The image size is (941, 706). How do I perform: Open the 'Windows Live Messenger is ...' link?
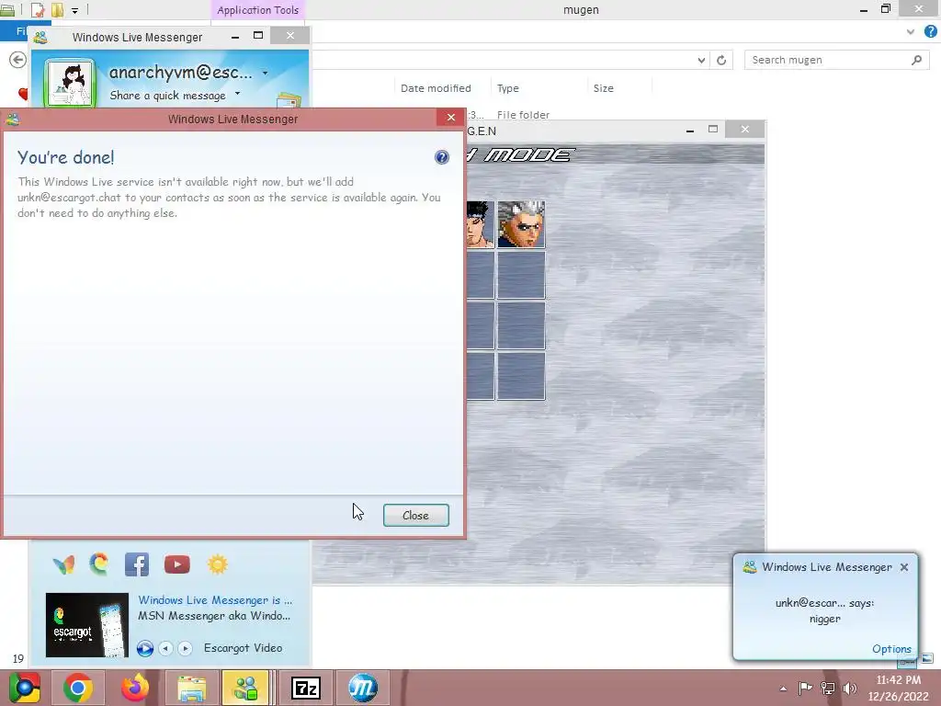point(215,599)
